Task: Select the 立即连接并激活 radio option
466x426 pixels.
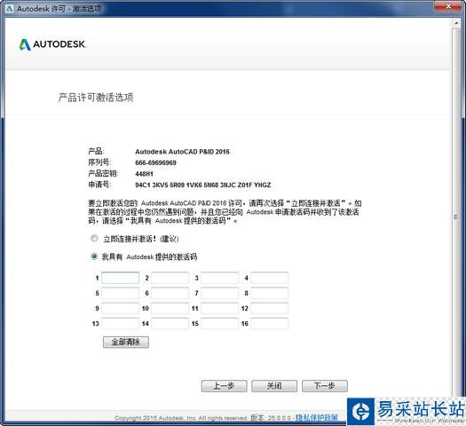Action: pos(94,238)
